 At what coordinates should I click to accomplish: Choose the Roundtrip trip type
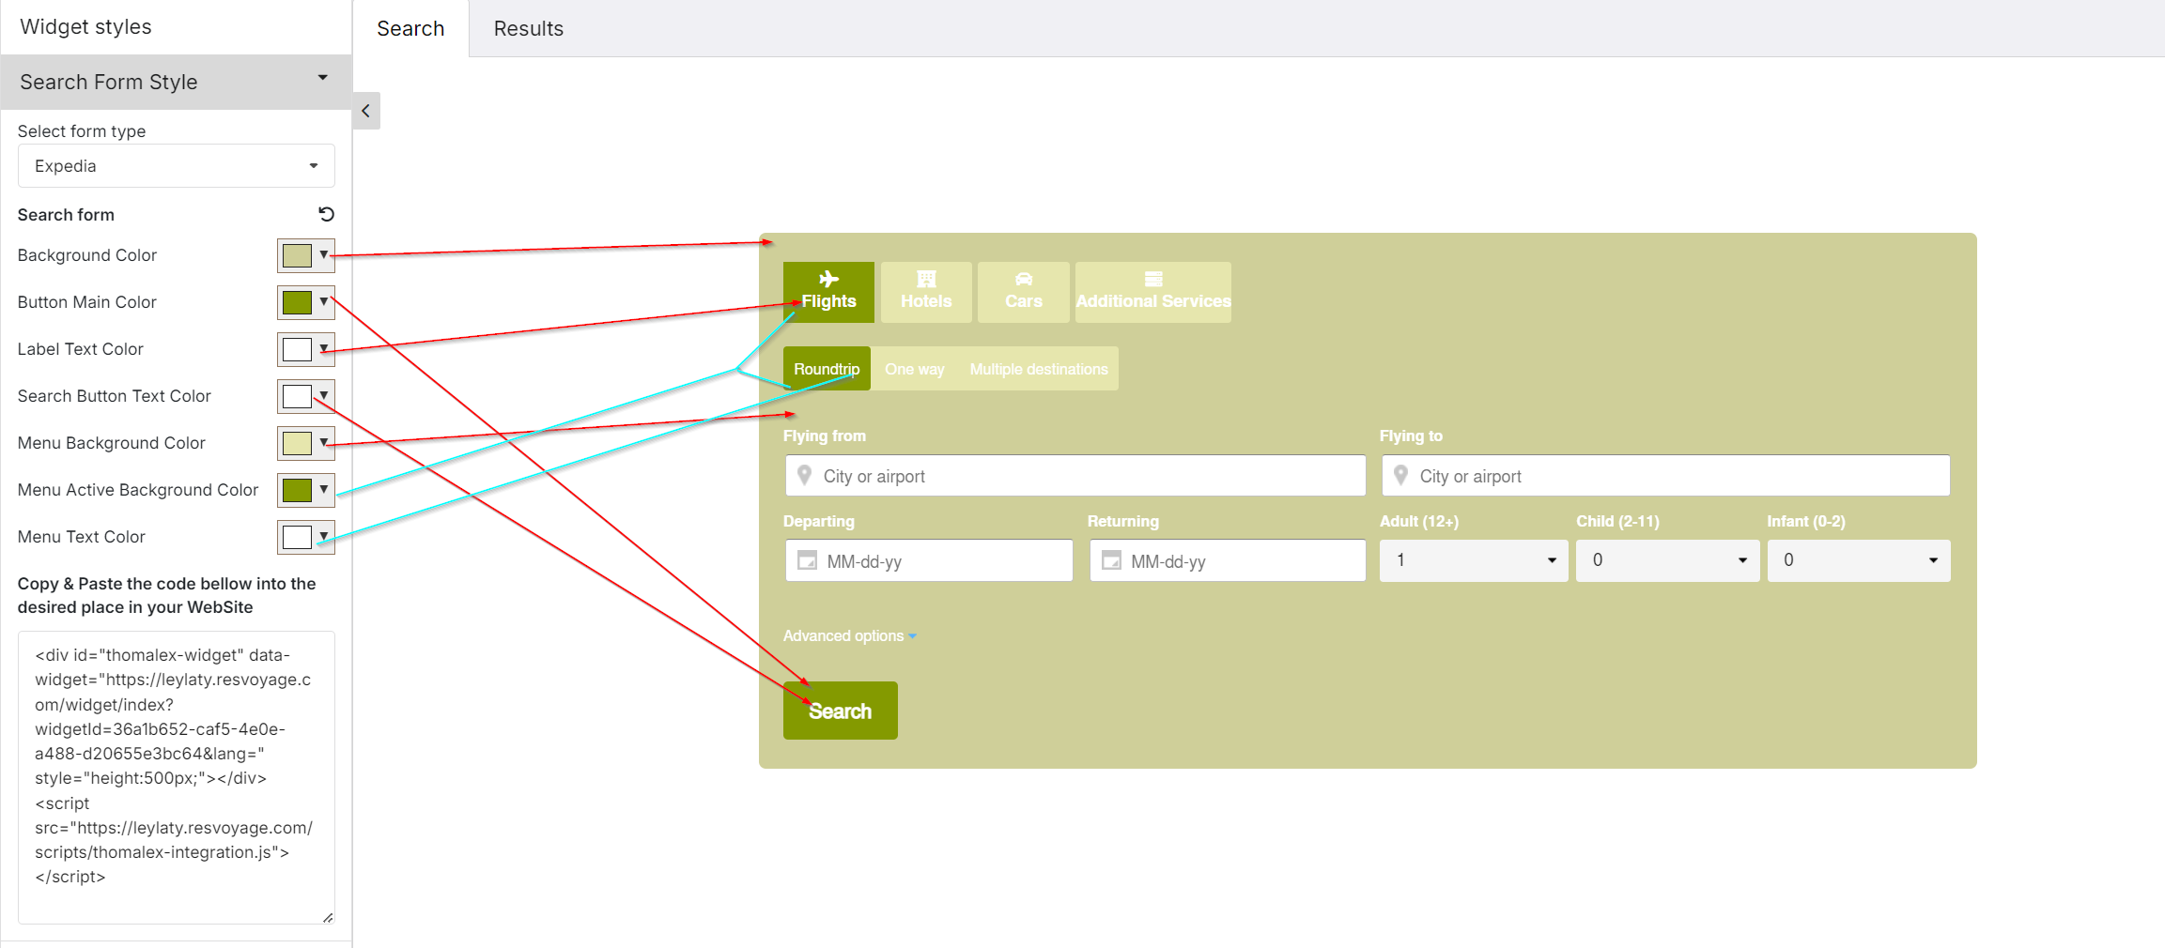pos(827,369)
